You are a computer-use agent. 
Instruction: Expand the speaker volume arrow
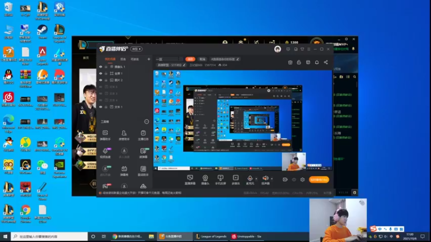pyautogui.click(x=272, y=179)
